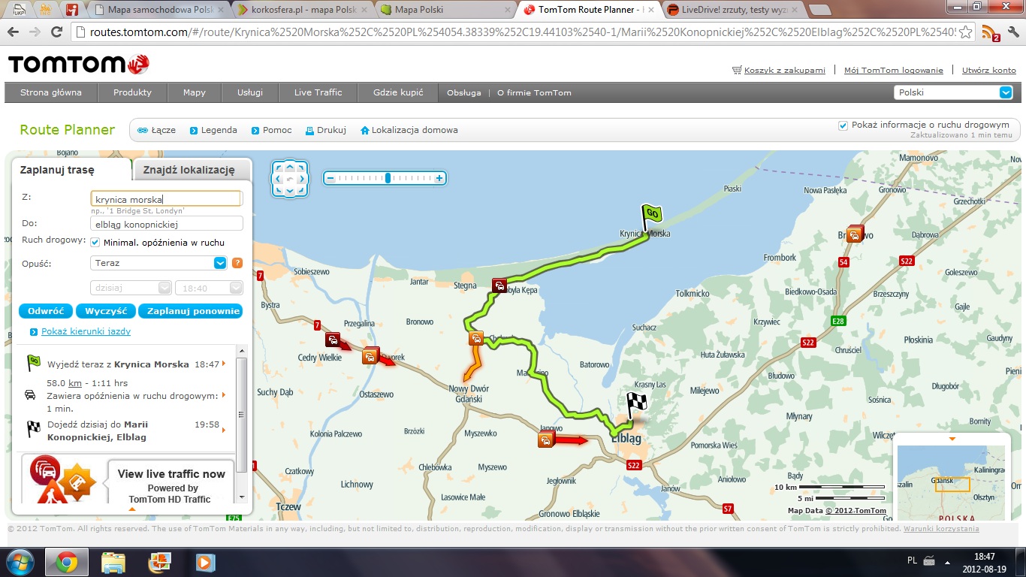1026x577 pixels.
Task: Switch to the Znajdź lokalizację tab
Action: click(189, 170)
